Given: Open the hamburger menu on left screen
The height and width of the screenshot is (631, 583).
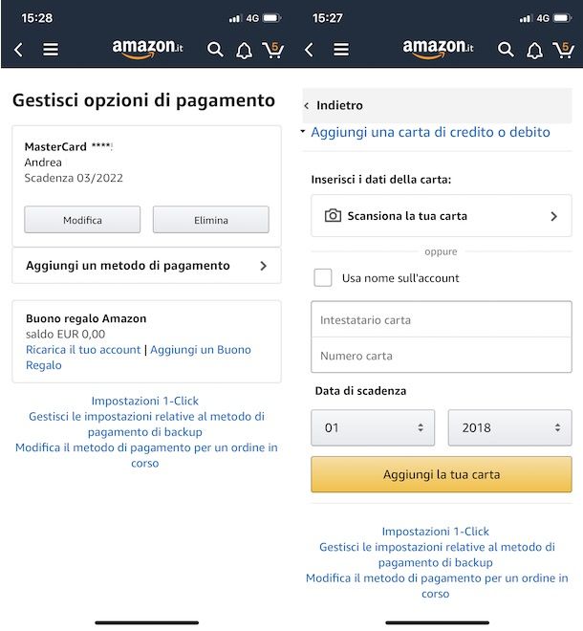Looking at the screenshot, I should coord(51,50).
